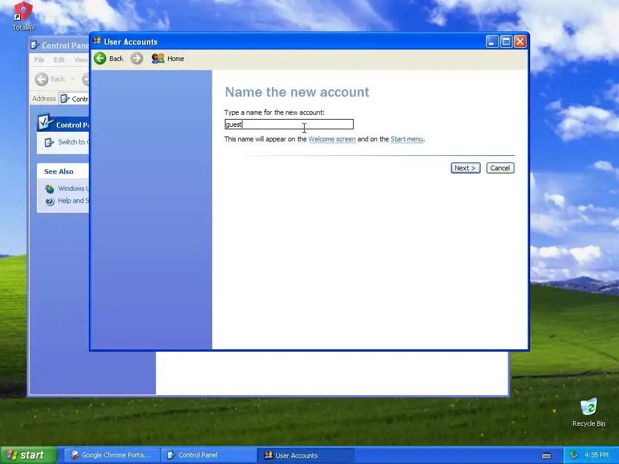
Task: Click the User Accounts title bar icon
Action: tap(97, 41)
